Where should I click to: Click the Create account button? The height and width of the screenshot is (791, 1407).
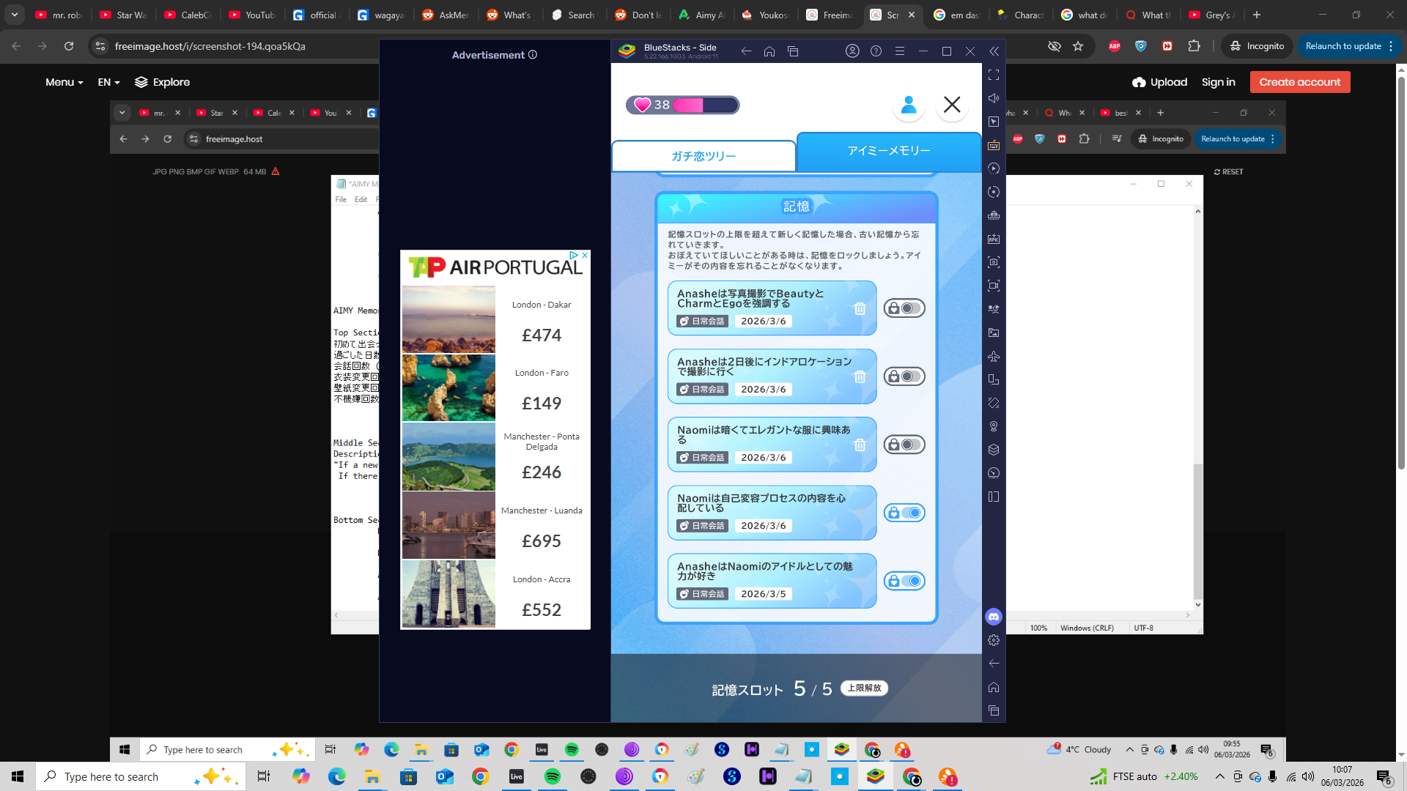coord(1299,82)
